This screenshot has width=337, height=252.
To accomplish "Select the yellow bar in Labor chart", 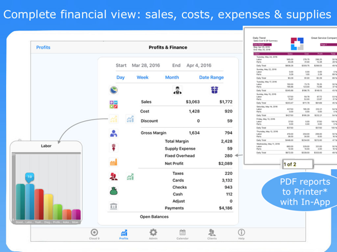I will tap(48, 207).
